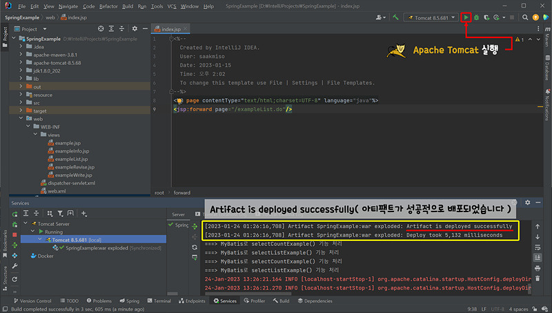The width and height of the screenshot is (552, 313).
Task: Start debugging with the bug icon
Action: point(476,17)
